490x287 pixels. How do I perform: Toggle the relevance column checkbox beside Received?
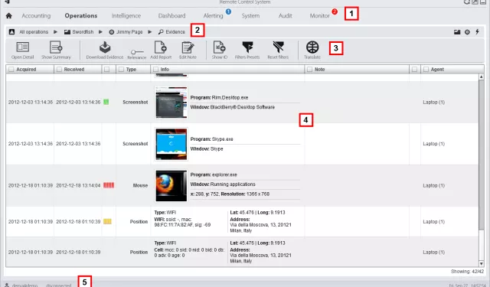pyautogui.click(x=107, y=70)
